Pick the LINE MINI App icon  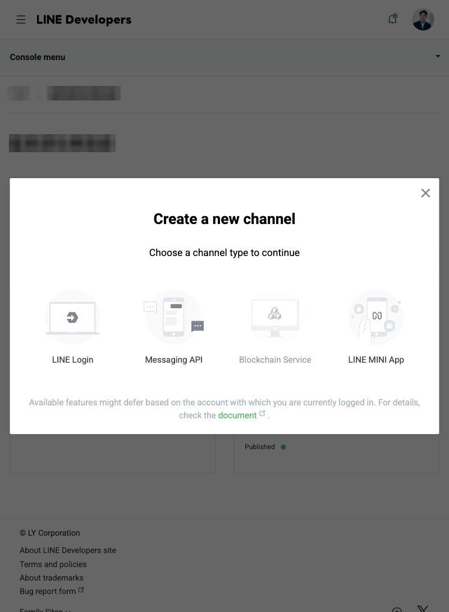tap(376, 317)
